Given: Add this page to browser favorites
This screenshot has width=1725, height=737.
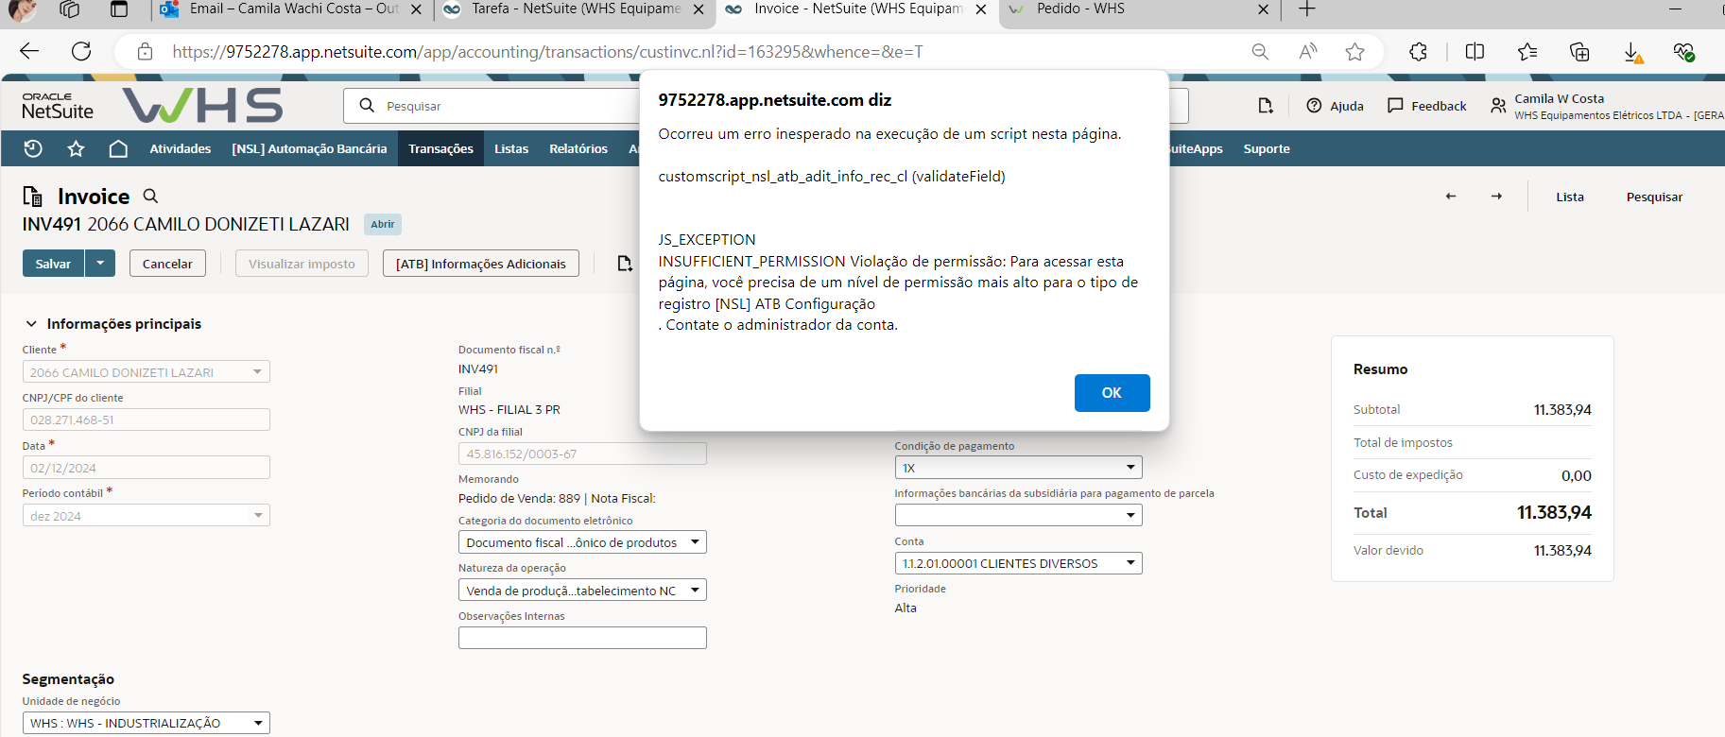Looking at the screenshot, I should (x=1354, y=52).
